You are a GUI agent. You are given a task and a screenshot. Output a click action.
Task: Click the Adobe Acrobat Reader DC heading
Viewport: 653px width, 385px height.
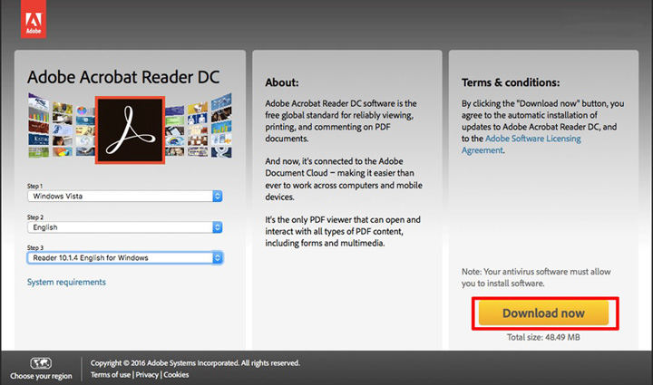(x=123, y=77)
